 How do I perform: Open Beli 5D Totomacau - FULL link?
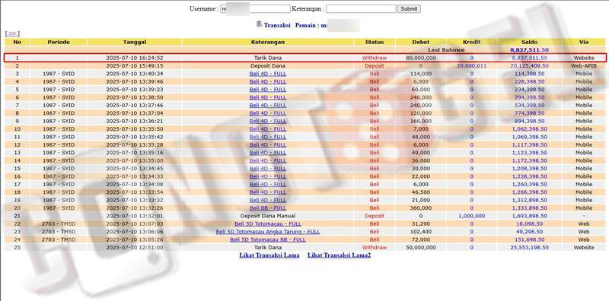click(268, 223)
